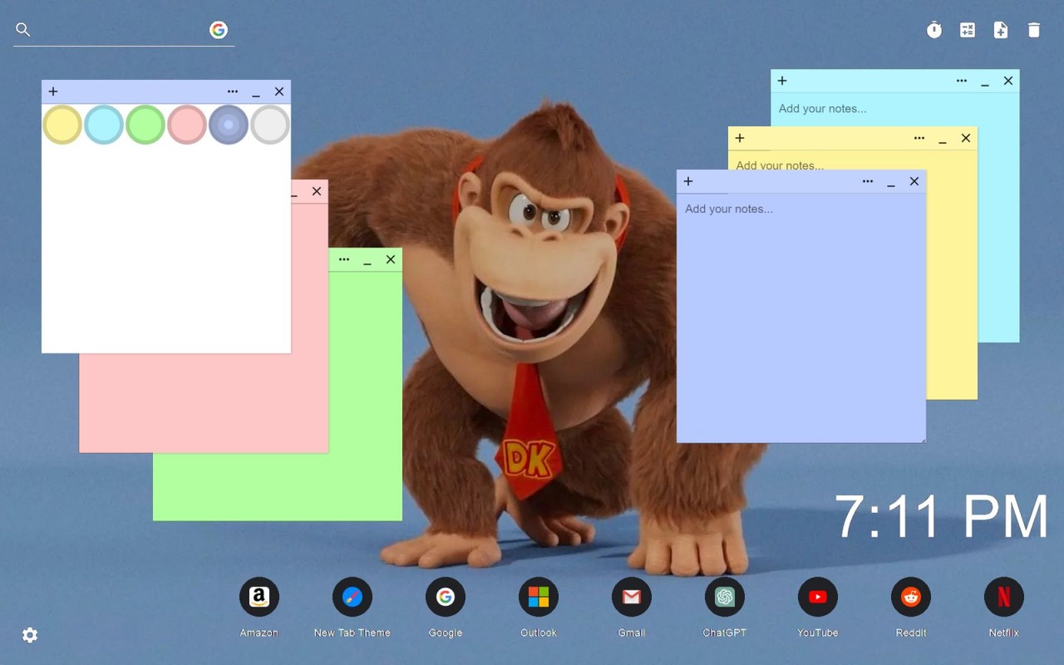
Task: Click the magnifier search icon
Action: (23, 30)
